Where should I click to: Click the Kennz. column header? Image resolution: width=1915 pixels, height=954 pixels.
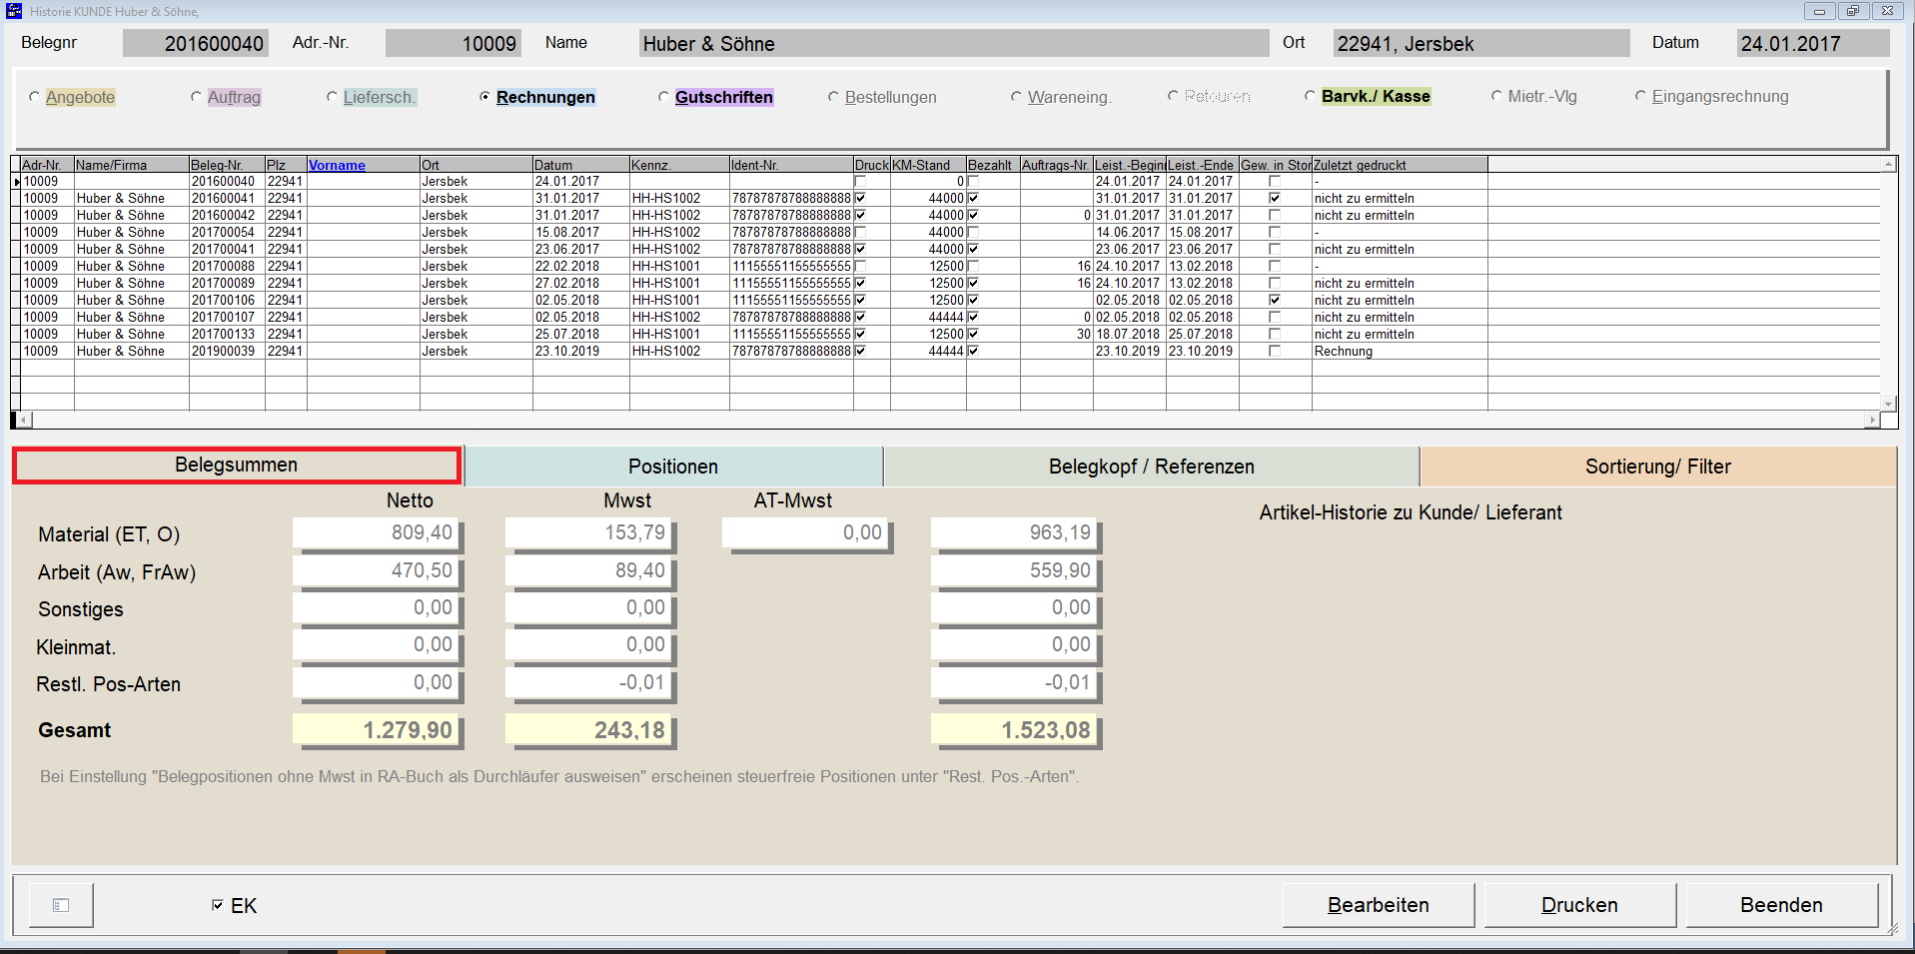click(679, 165)
